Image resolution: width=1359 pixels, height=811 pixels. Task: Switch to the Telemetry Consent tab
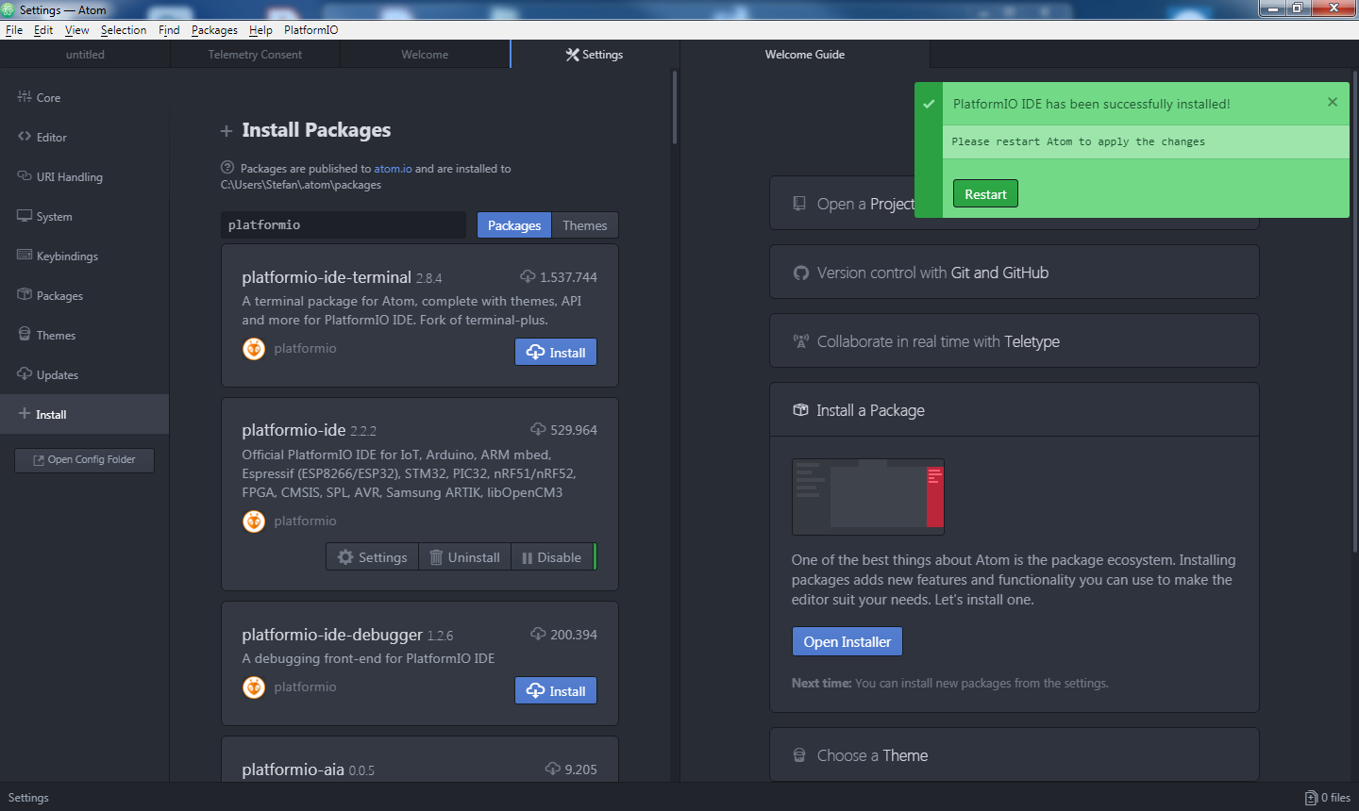tap(255, 55)
